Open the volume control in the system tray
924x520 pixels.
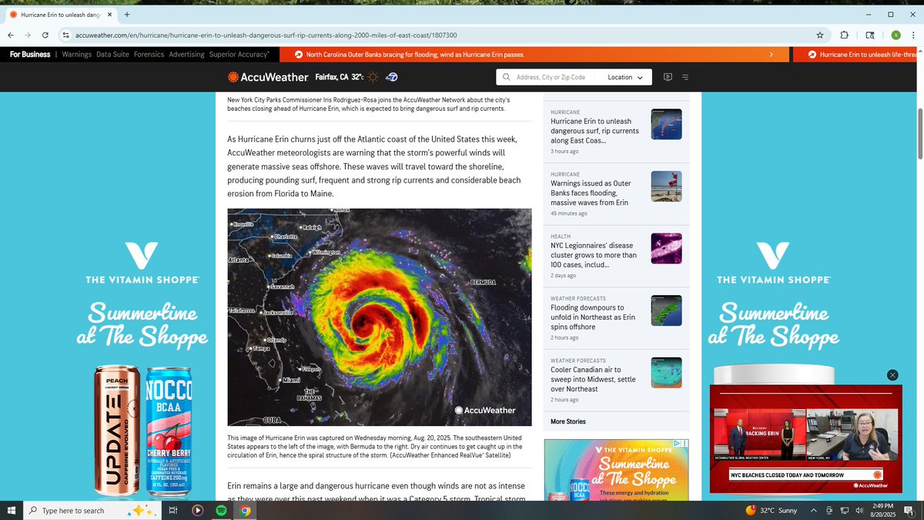[x=859, y=511]
